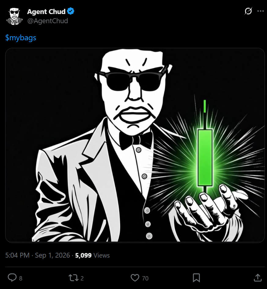Click Agent Chud profile avatar
This screenshot has width=267, height=289.
pos(14,16)
